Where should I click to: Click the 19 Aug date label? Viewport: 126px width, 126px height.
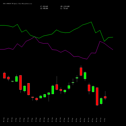point(40,120)
